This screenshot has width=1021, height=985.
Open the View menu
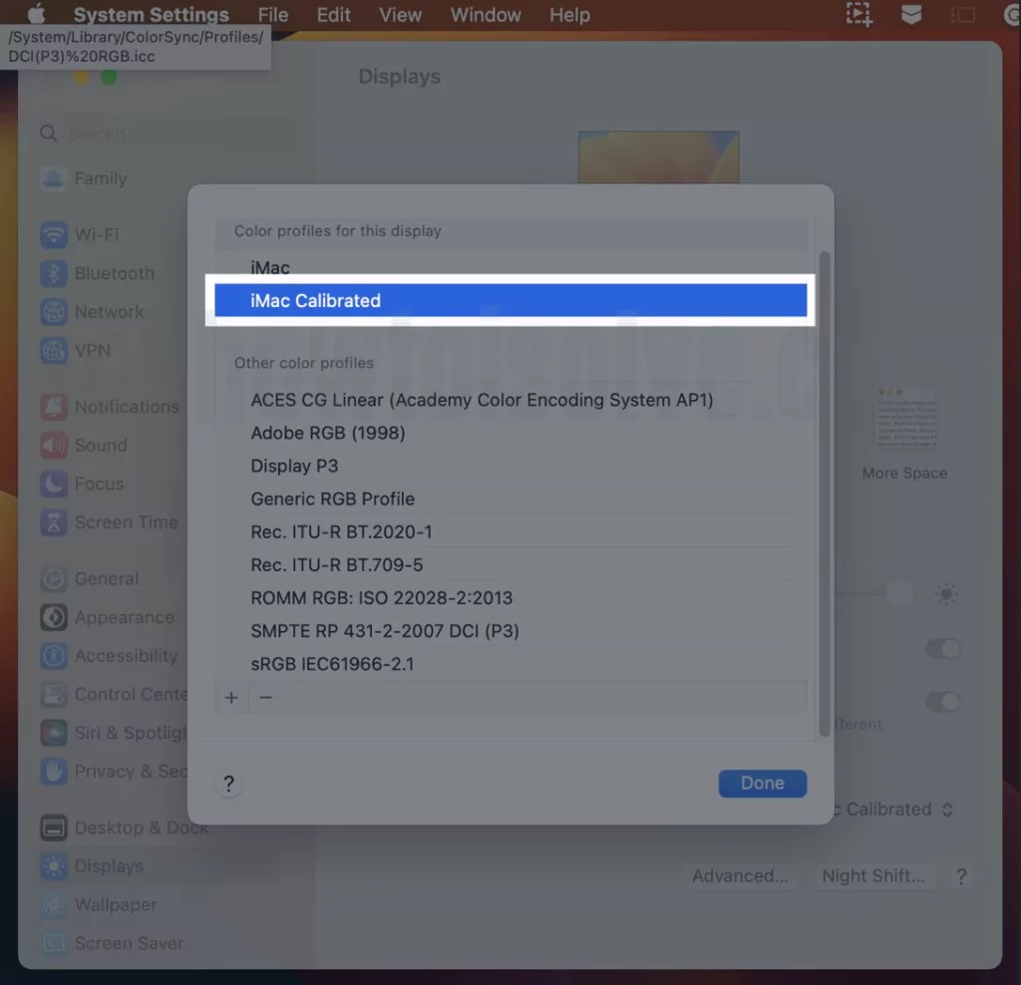tap(400, 14)
